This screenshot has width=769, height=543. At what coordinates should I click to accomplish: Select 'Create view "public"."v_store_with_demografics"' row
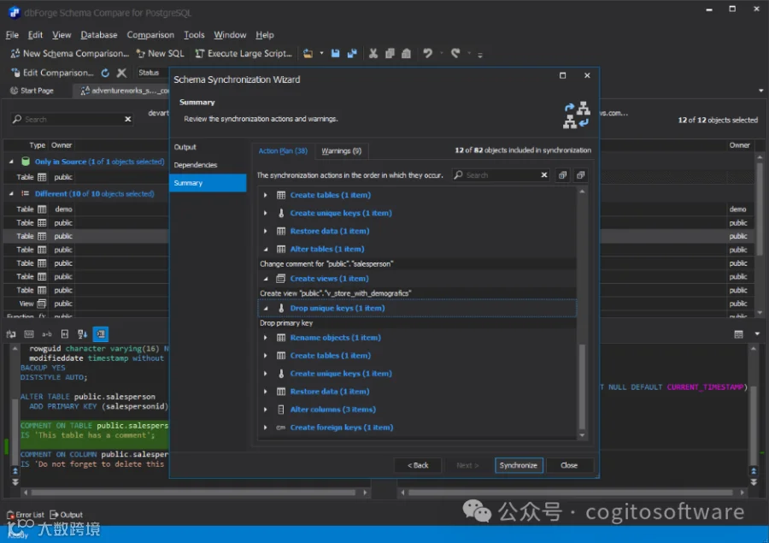point(417,293)
